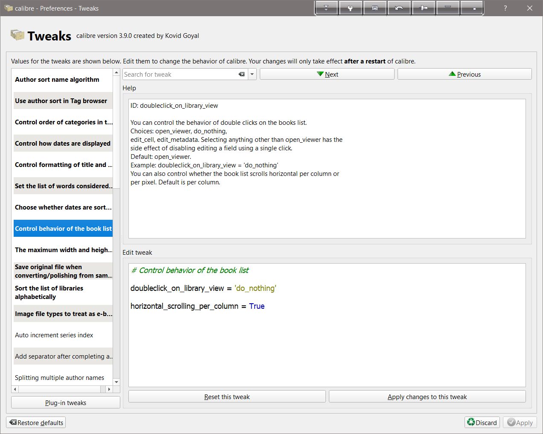Select 'Save original file when converting' tweak
This screenshot has height=434, width=543.
[63, 271]
